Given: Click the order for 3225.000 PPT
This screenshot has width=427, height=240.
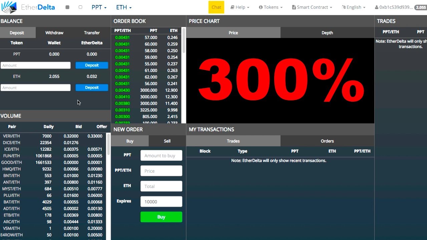Looking at the screenshot, I should point(146,110).
